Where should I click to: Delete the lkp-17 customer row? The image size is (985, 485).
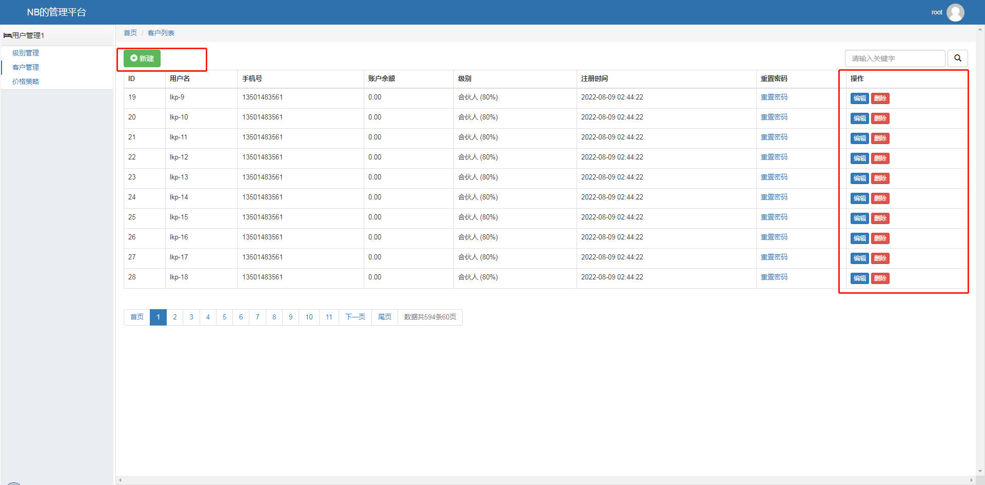[x=880, y=258]
